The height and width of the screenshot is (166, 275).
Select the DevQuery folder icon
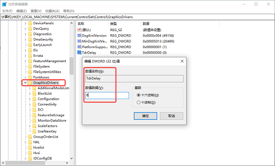point(30,28)
